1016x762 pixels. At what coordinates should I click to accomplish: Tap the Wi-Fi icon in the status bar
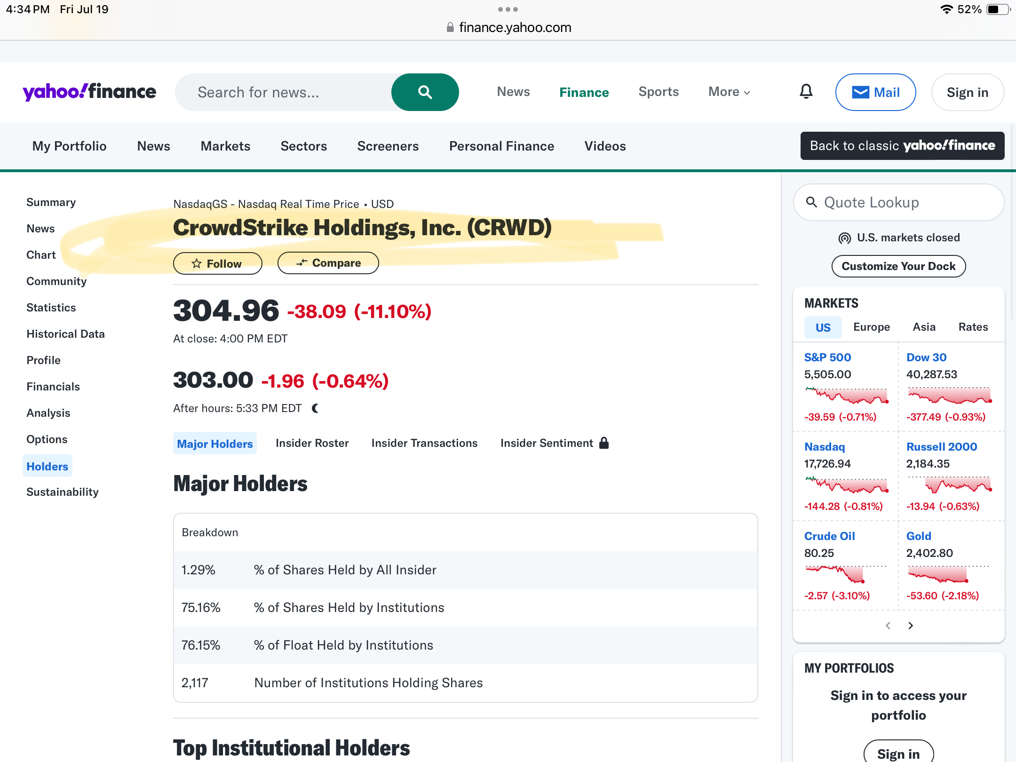point(946,9)
